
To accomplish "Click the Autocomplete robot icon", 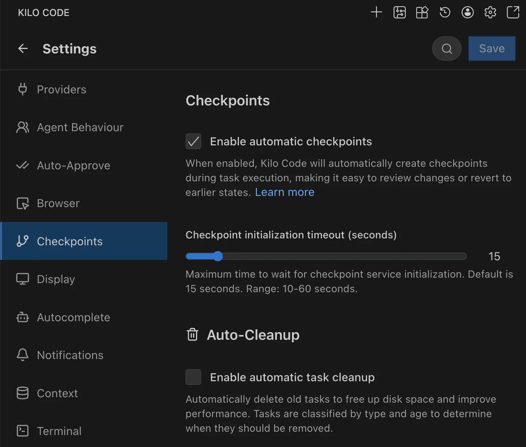I will [x=23, y=317].
